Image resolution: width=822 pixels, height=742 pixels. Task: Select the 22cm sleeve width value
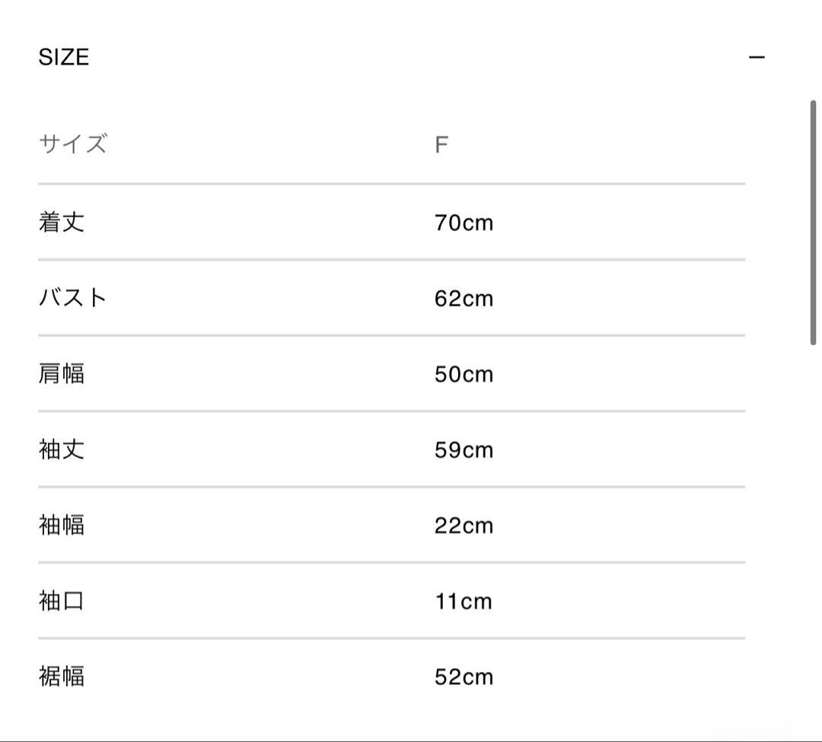click(464, 526)
